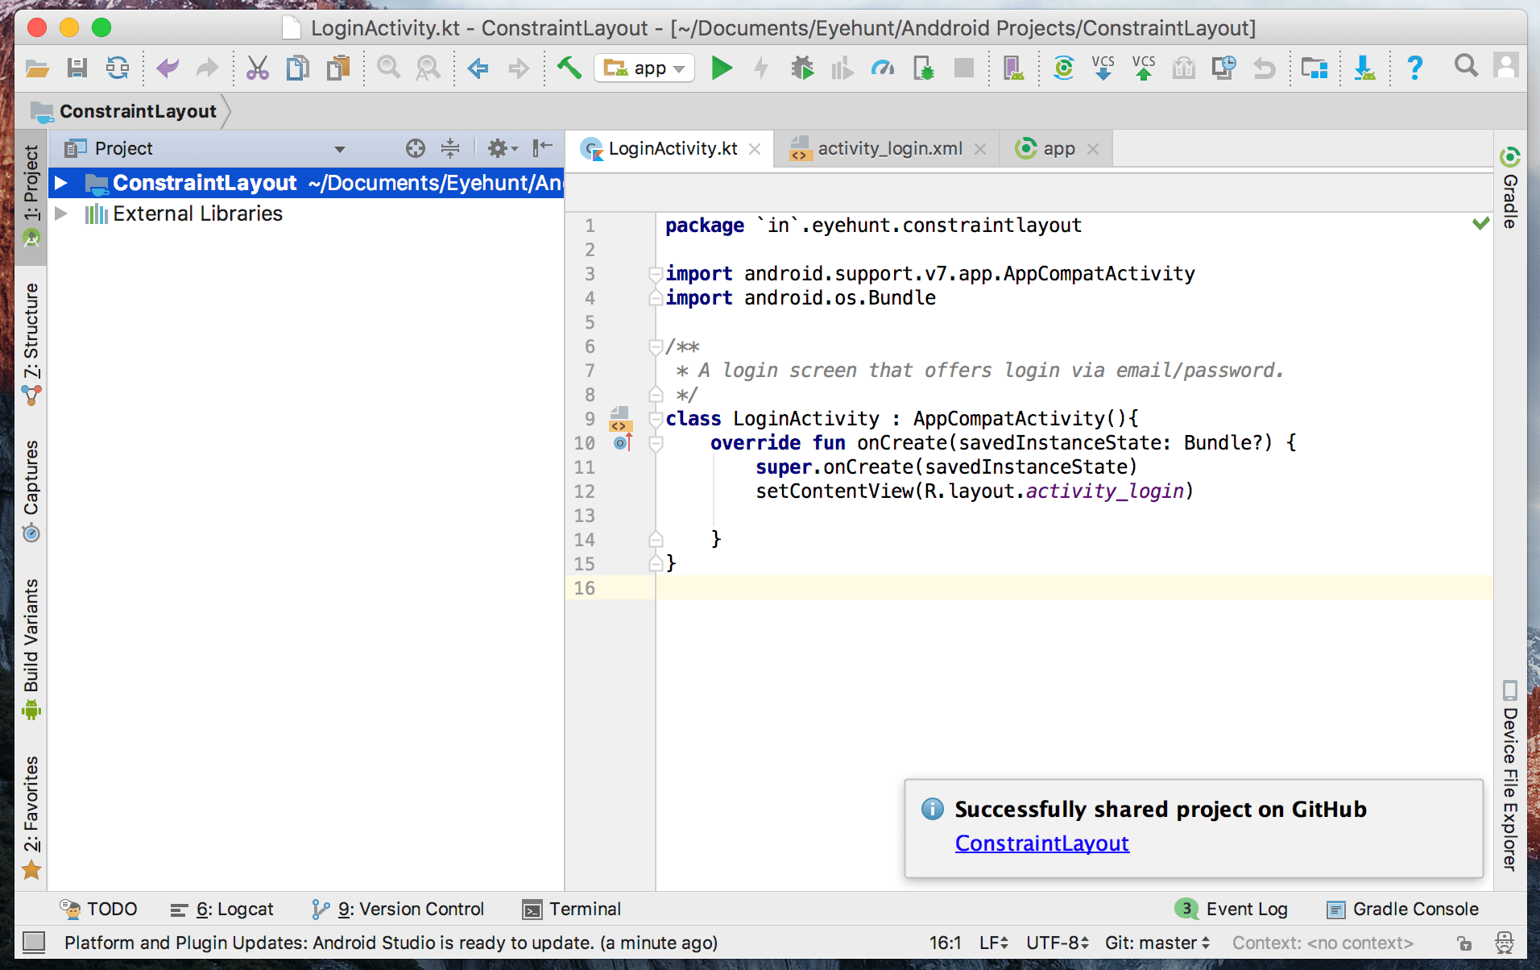Update project from version control

pos(1103,68)
